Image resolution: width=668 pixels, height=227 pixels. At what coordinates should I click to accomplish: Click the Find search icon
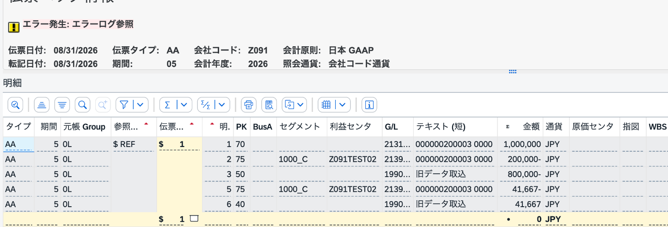[83, 105]
